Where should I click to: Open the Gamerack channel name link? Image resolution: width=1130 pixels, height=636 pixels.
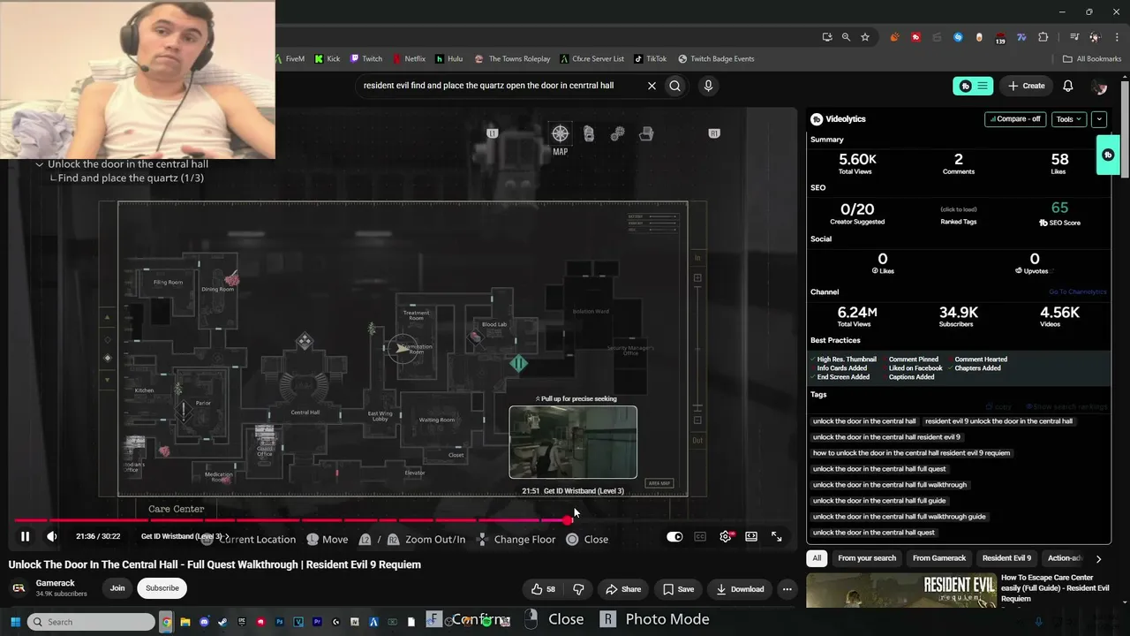click(x=56, y=584)
